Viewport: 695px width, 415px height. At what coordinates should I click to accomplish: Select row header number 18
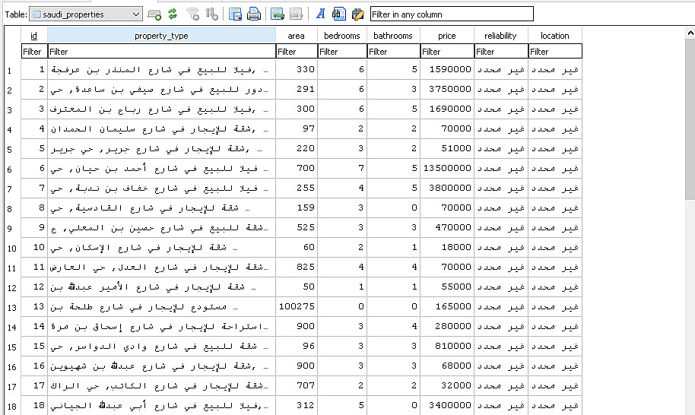coord(12,406)
